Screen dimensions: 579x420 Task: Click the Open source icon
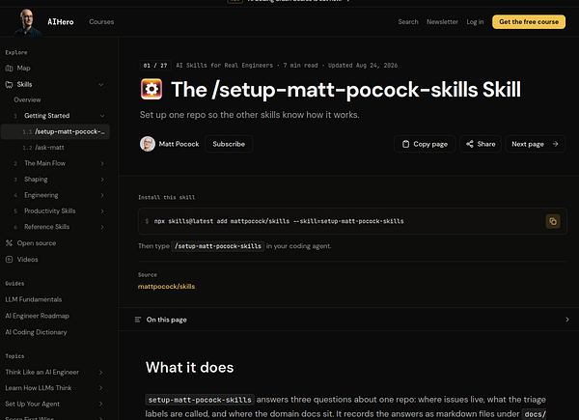pos(9,243)
